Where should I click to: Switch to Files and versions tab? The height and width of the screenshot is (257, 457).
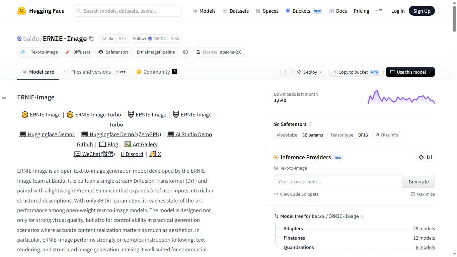(95, 72)
